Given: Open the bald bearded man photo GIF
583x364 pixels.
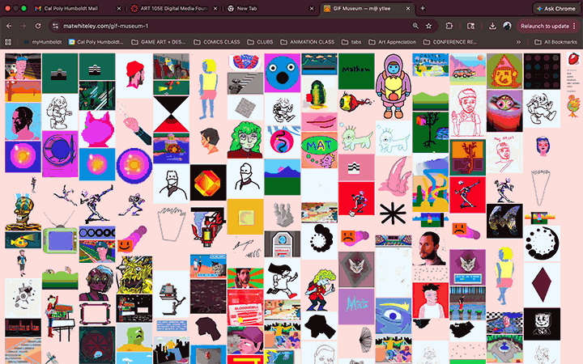Looking at the screenshot, I should 430,248.
